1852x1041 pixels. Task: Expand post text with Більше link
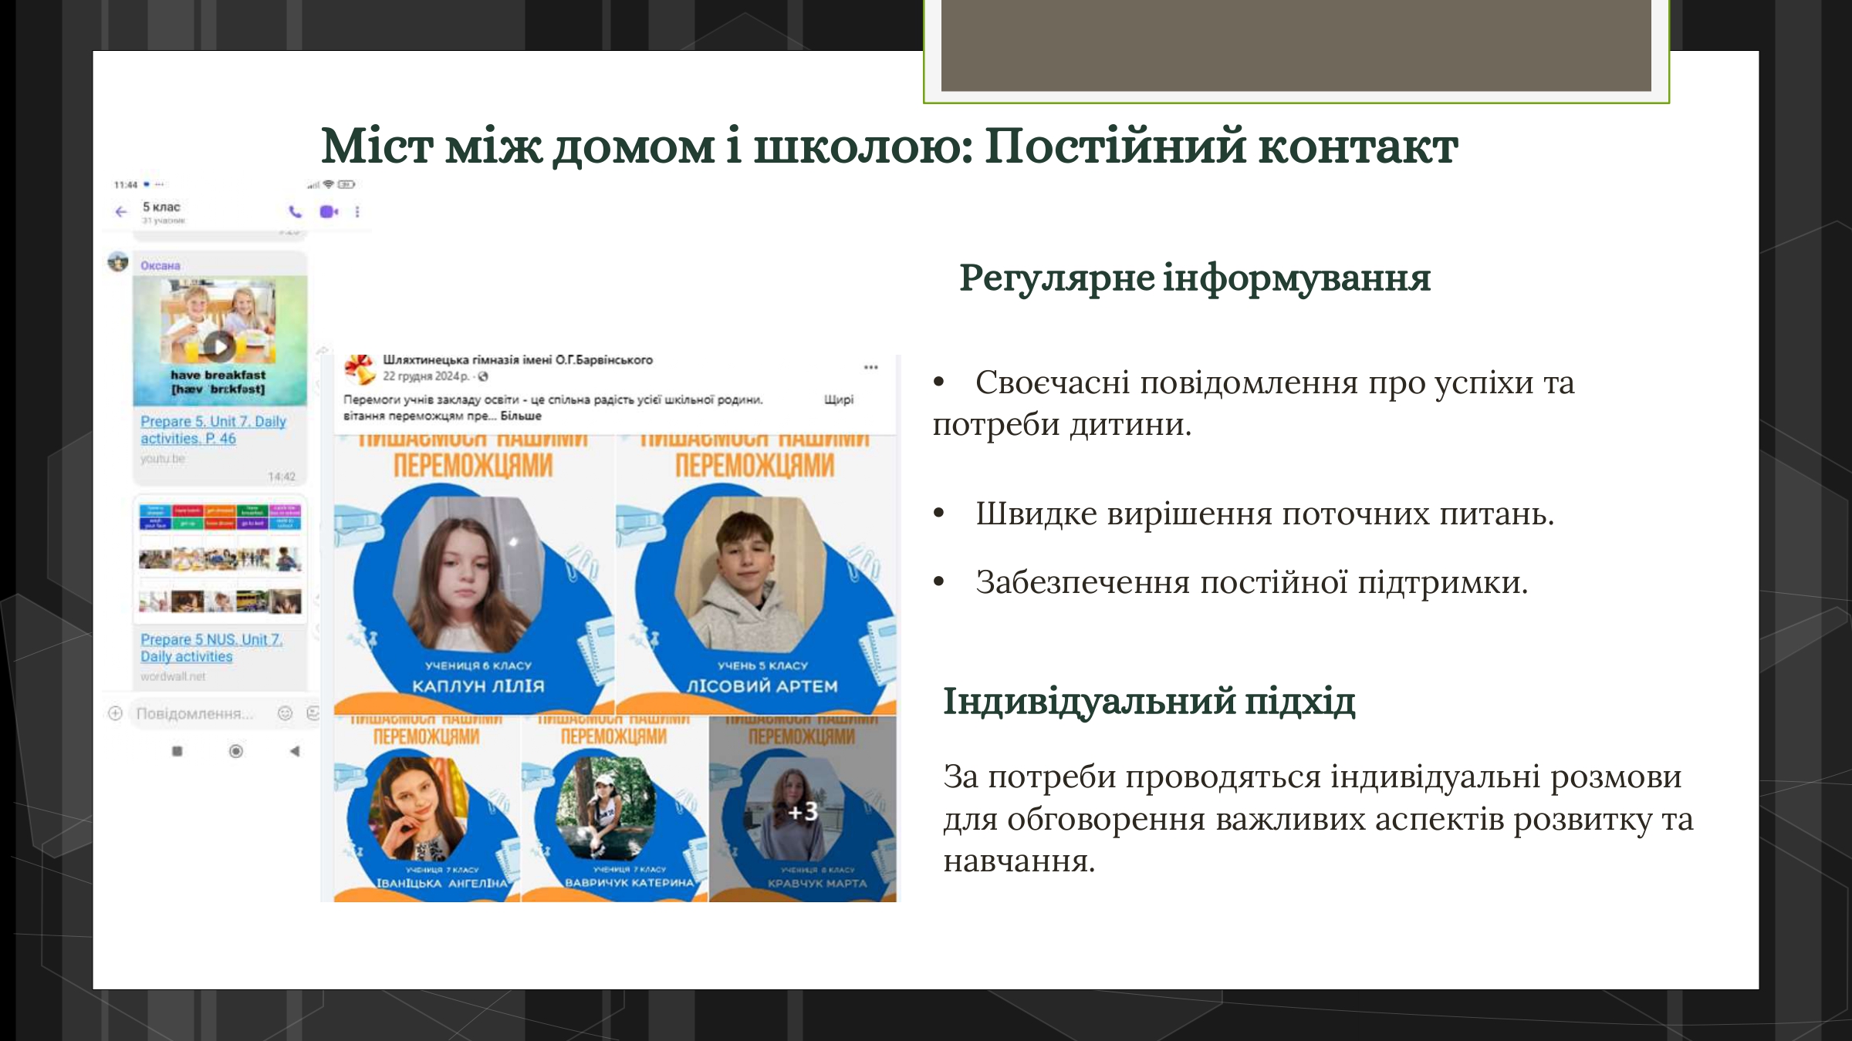(521, 416)
